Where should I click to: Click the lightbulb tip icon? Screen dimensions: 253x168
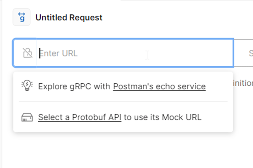27,85
